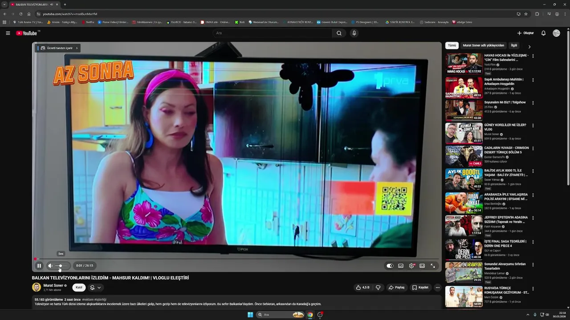Screen dimensions: 570x320
Task: Toggle the autoplay switch in the player
Action: coord(390,266)
